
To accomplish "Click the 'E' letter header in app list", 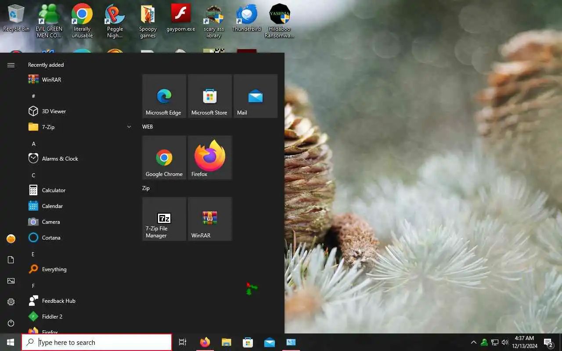I will point(33,254).
